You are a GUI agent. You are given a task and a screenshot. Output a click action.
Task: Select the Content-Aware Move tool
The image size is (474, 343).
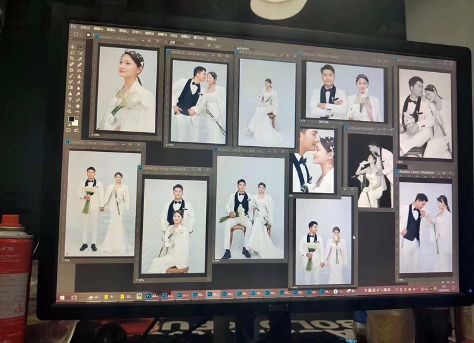79,70
